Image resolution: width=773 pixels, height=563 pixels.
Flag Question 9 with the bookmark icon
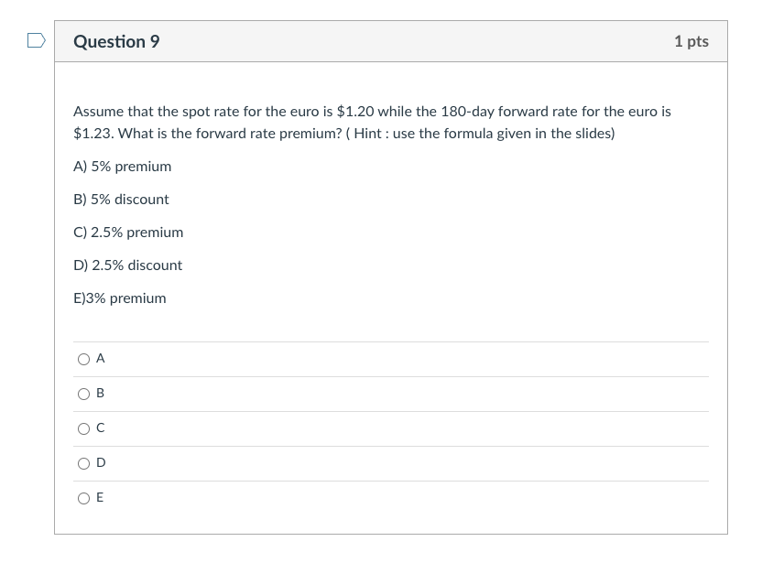[x=36, y=40]
